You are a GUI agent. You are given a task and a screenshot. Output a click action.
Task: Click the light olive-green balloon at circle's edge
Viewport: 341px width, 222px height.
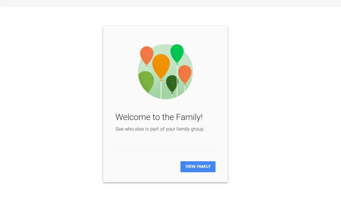click(x=146, y=81)
